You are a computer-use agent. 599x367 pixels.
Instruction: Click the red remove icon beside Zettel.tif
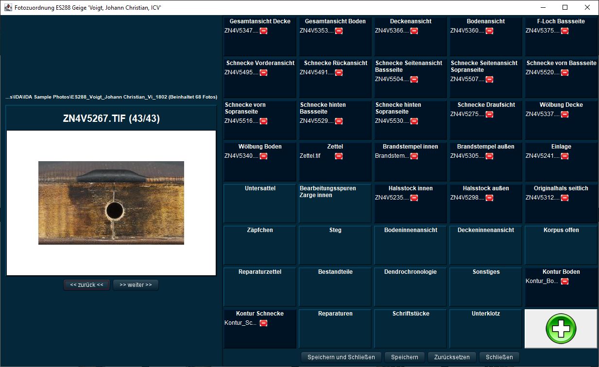[x=339, y=156]
